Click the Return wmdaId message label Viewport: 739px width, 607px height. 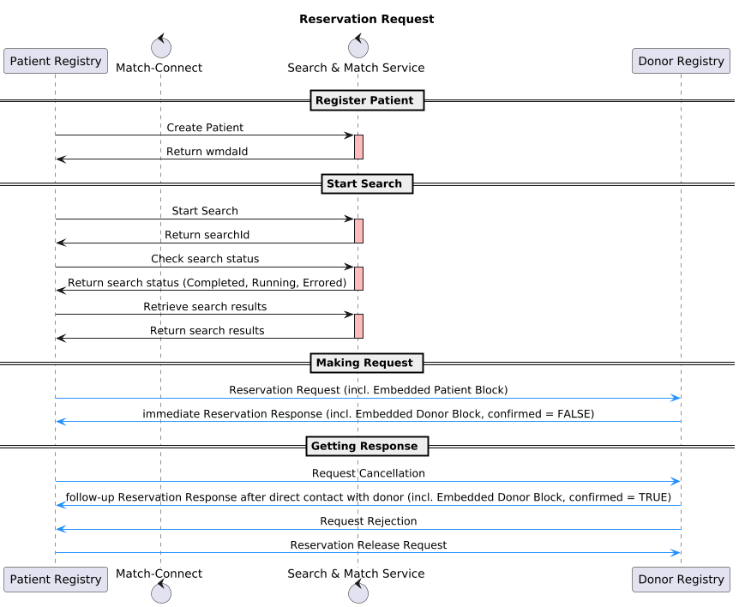207,152
